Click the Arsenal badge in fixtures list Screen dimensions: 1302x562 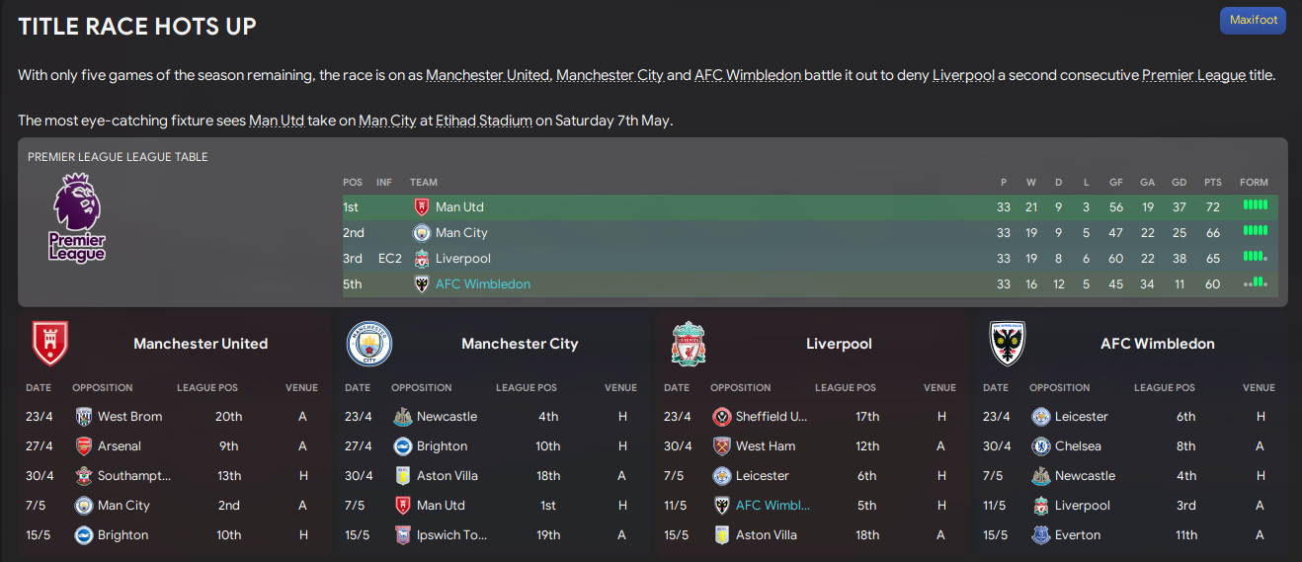click(84, 446)
